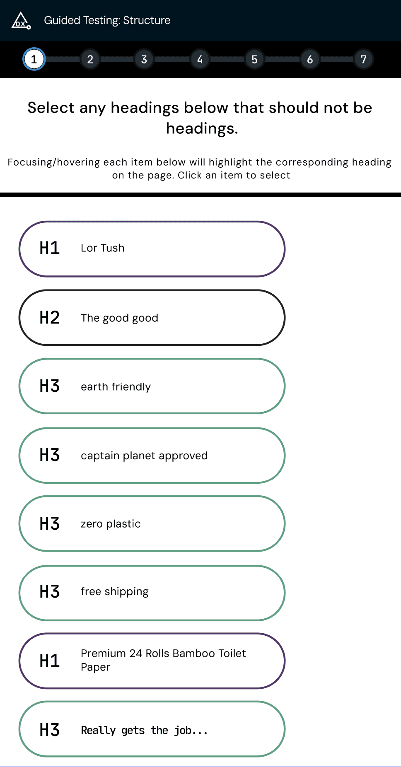Navigate to step 4 indicator

click(x=199, y=59)
